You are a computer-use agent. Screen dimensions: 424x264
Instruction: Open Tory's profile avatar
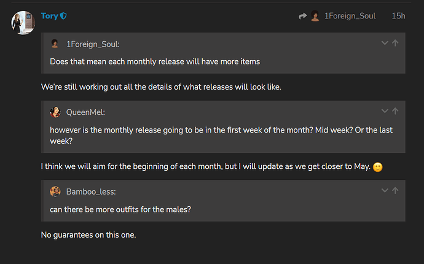[23, 23]
